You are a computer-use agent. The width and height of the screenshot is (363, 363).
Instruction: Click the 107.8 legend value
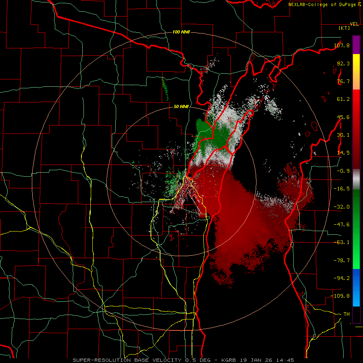[x=342, y=45]
